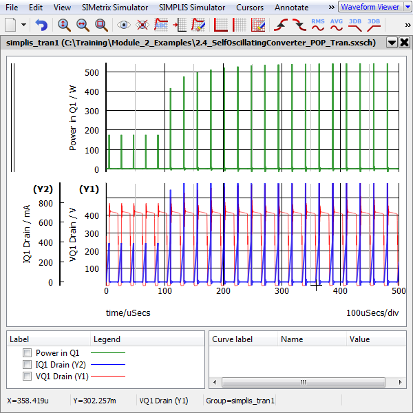
Task: Select the VQ1 Drain (Y1) checkbox
Action: tap(28, 376)
